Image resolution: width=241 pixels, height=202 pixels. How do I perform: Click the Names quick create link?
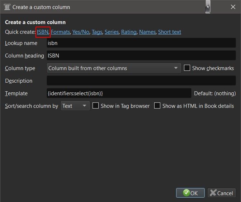pyautogui.click(x=147, y=32)
